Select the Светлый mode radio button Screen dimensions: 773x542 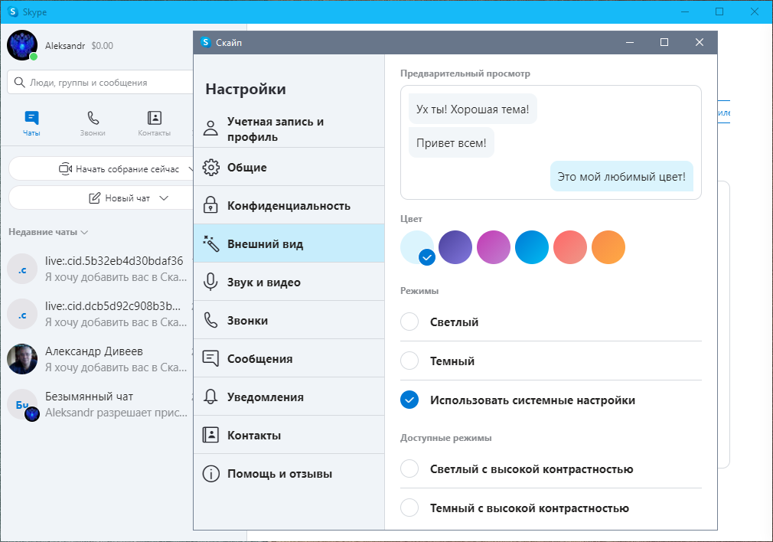coord(409,322)
